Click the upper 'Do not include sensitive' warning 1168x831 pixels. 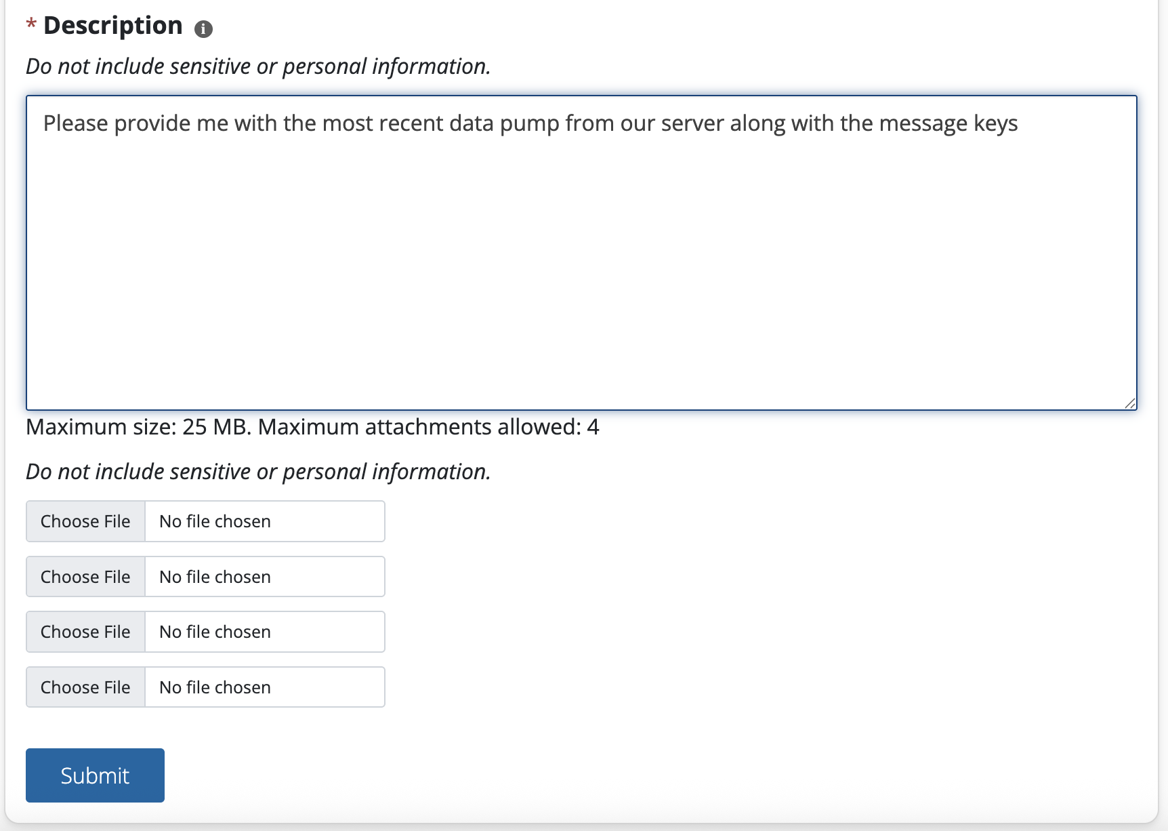[258, 66]
